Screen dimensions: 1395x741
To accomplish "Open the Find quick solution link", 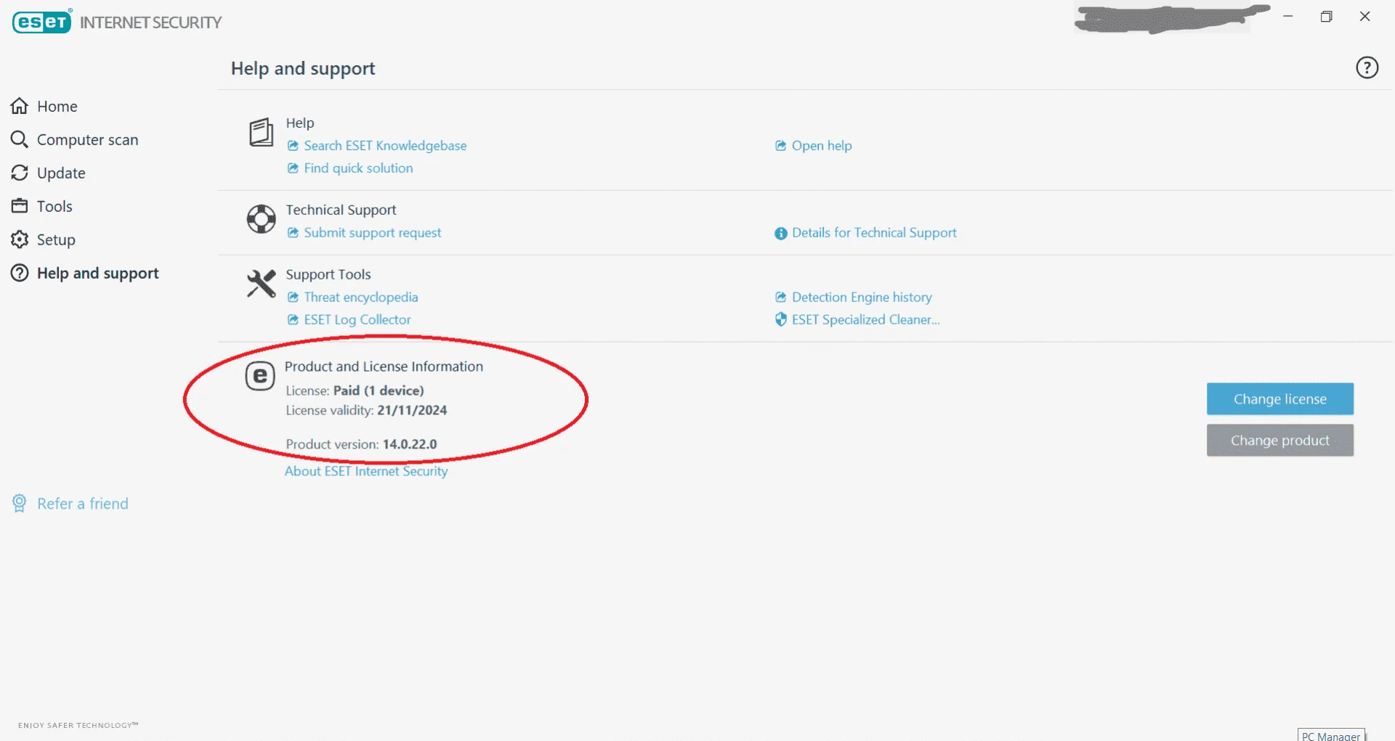I will [x=358, y=168].
